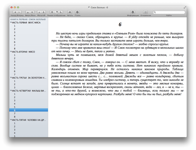The width and height of the screenshot is (196, 150).
Task: Focus the Найти search field
Action: pyautogui.click(x=169, y=12)
